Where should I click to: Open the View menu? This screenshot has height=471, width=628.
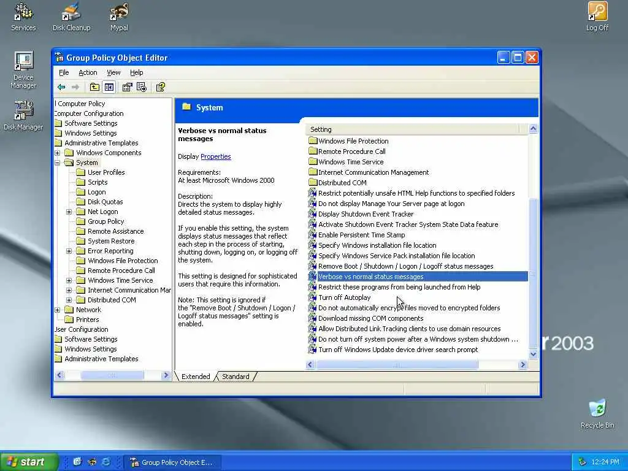[113, 72]
